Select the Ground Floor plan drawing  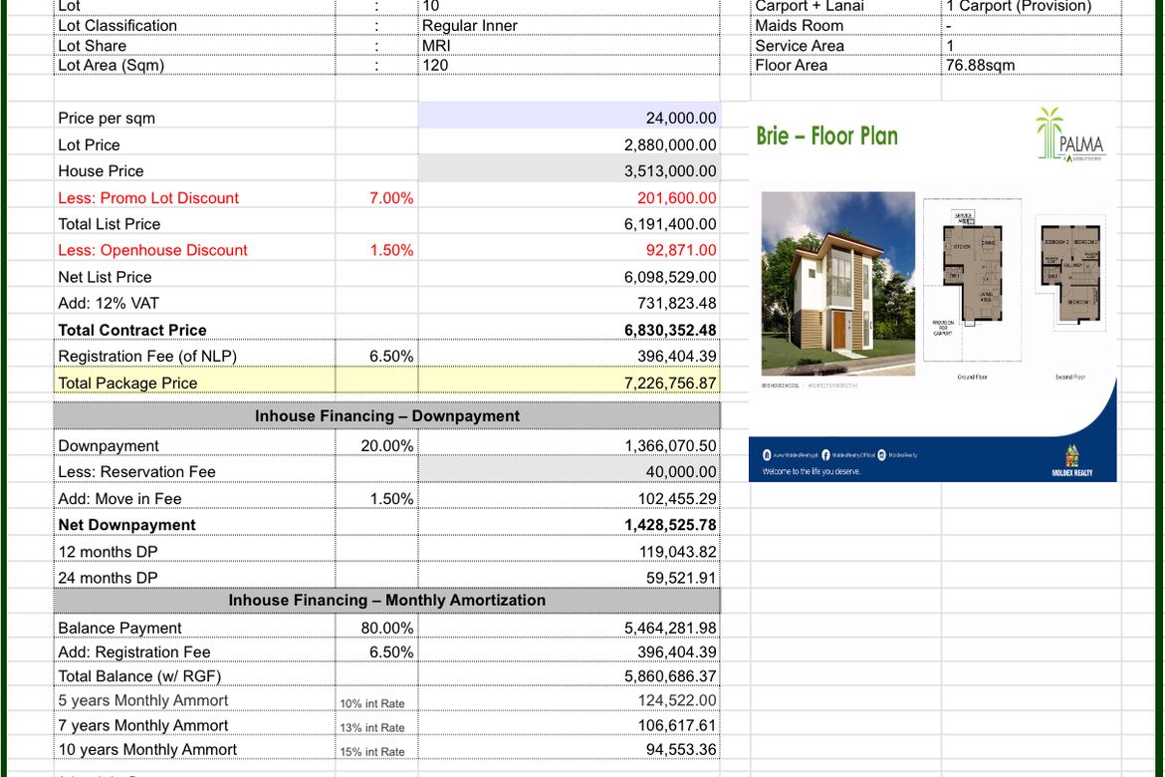(x=973, y=280)
